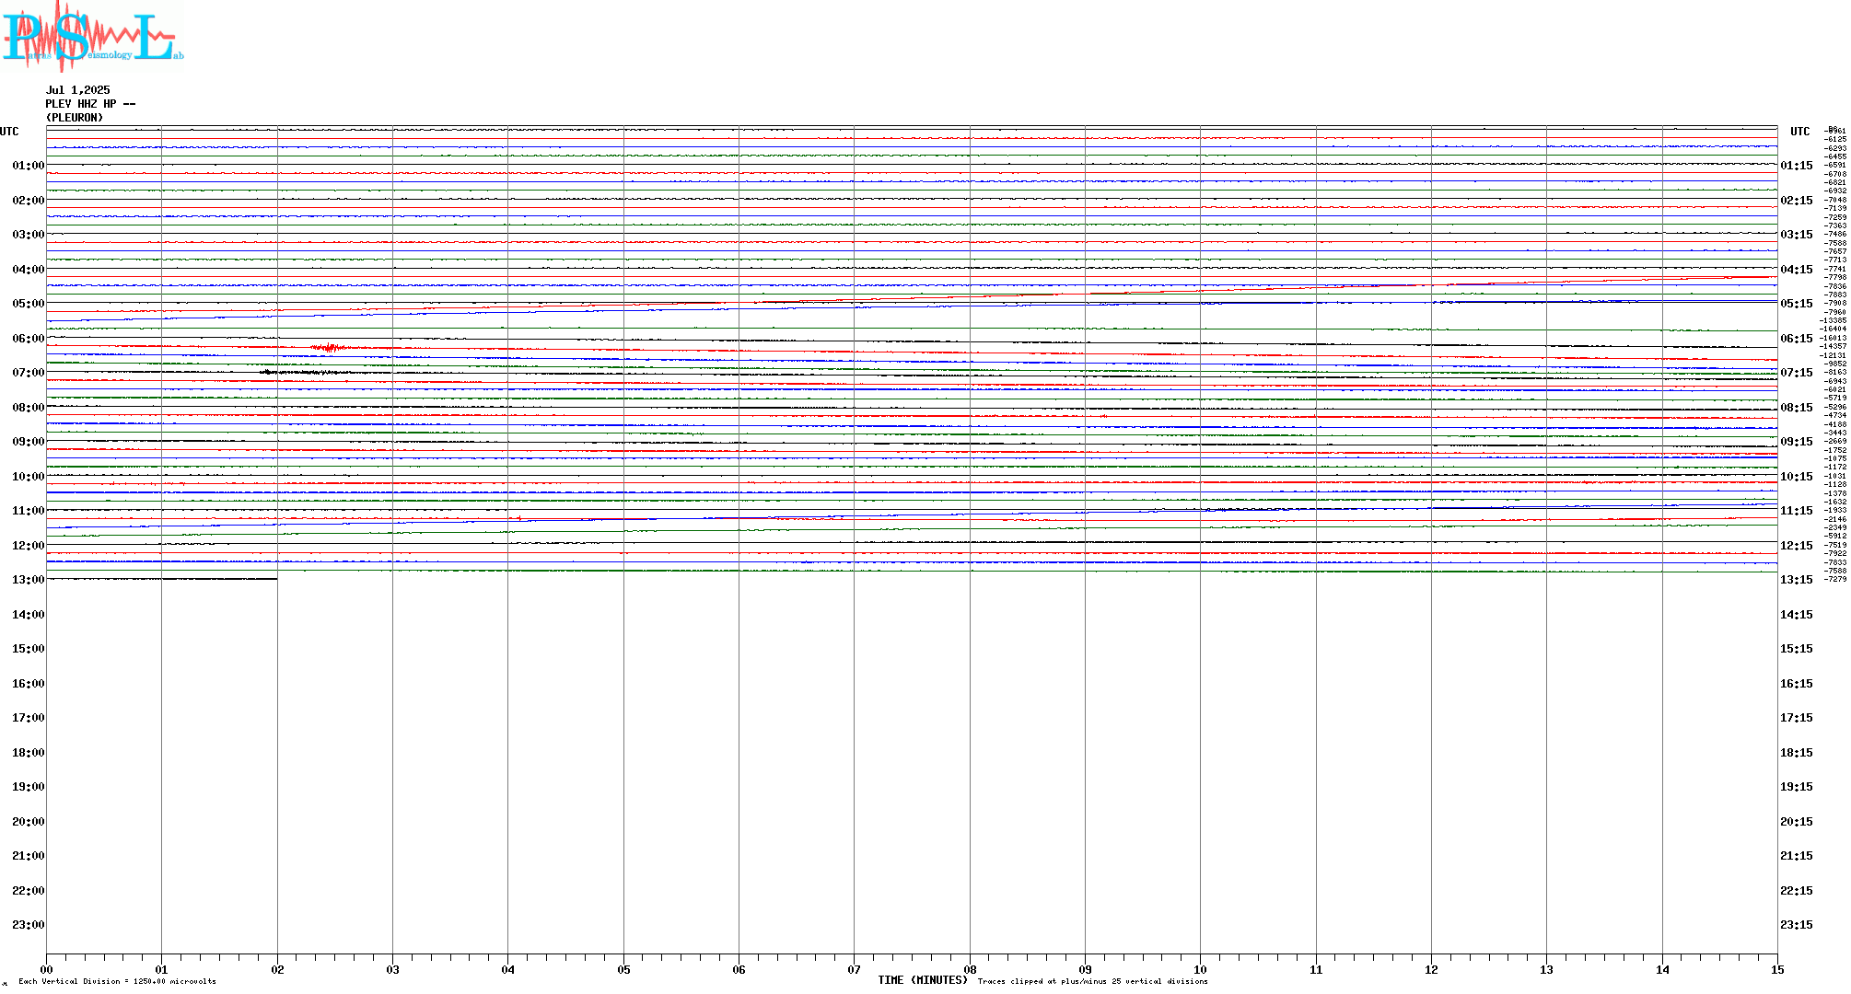This screenshot has width=1851, height=994.
Task: Click minute tick label 07
Action: 854,969
